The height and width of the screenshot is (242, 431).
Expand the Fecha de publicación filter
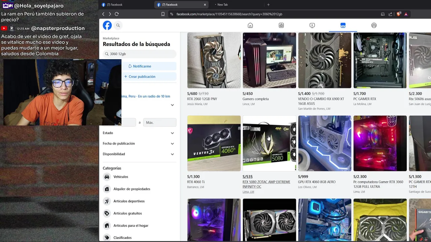tap(139, 144)
